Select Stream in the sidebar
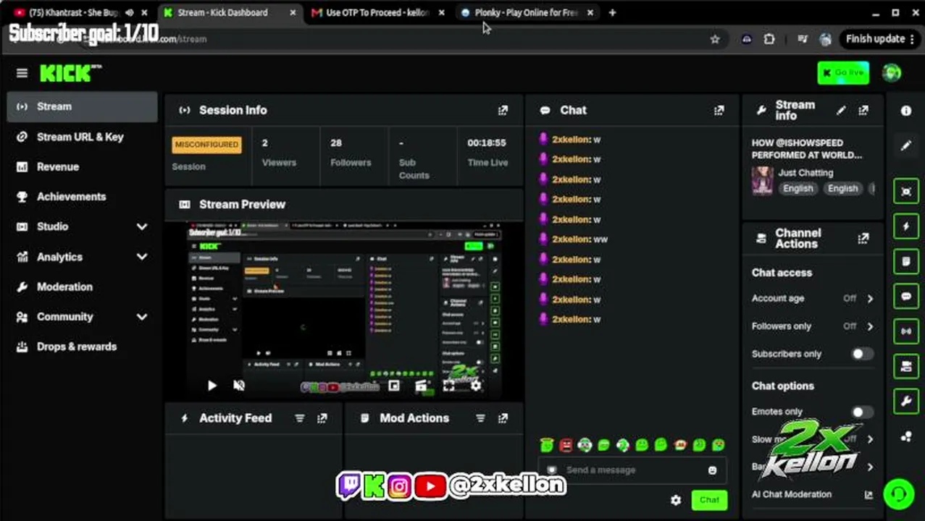This screenshot has height=521, width=925. tap(83, 106)
